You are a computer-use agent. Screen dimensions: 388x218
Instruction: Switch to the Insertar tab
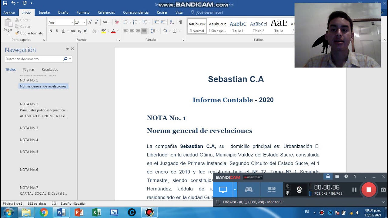[x=44, y=12]
